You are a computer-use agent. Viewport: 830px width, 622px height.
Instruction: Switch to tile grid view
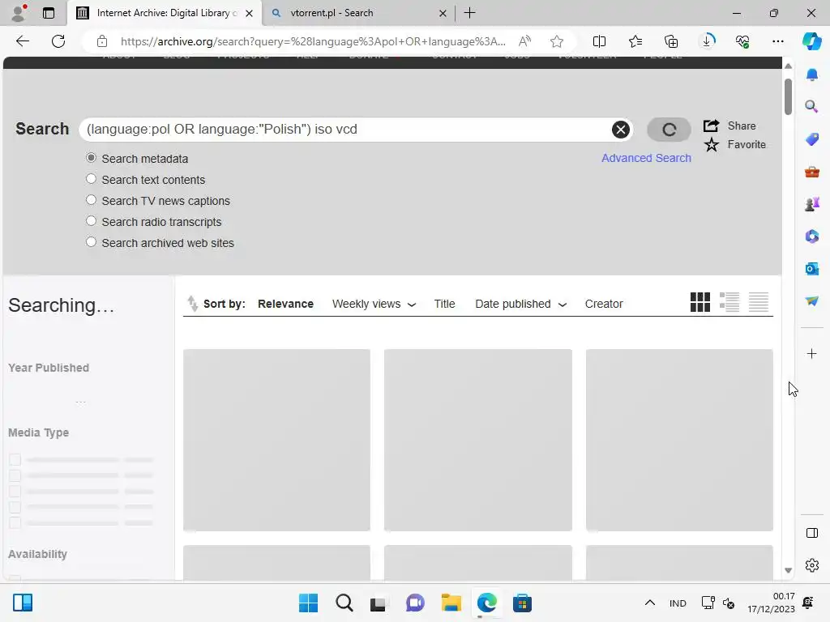coord(700,303)
